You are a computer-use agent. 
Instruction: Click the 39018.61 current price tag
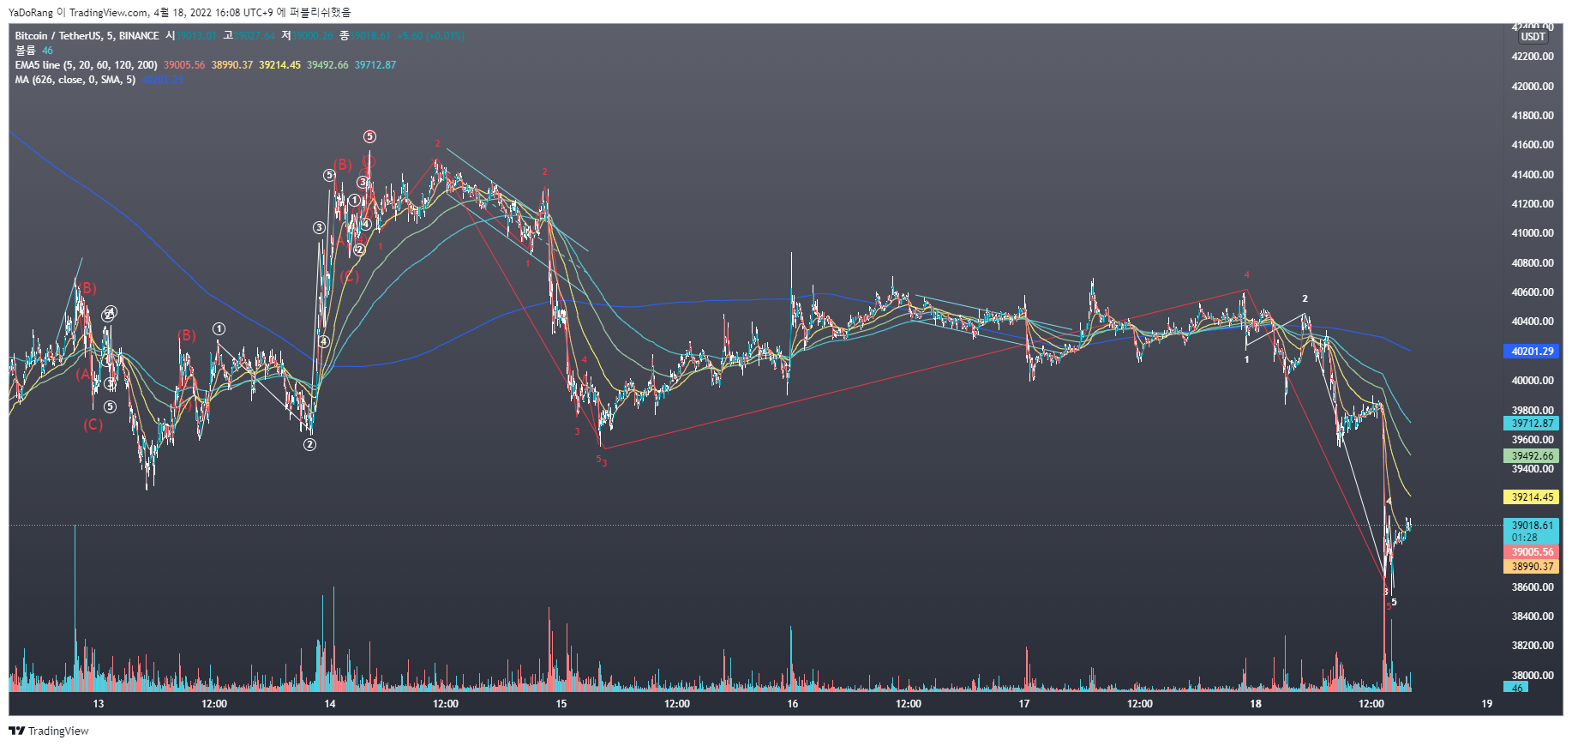pyautogui.click(x=1531, y=526)
